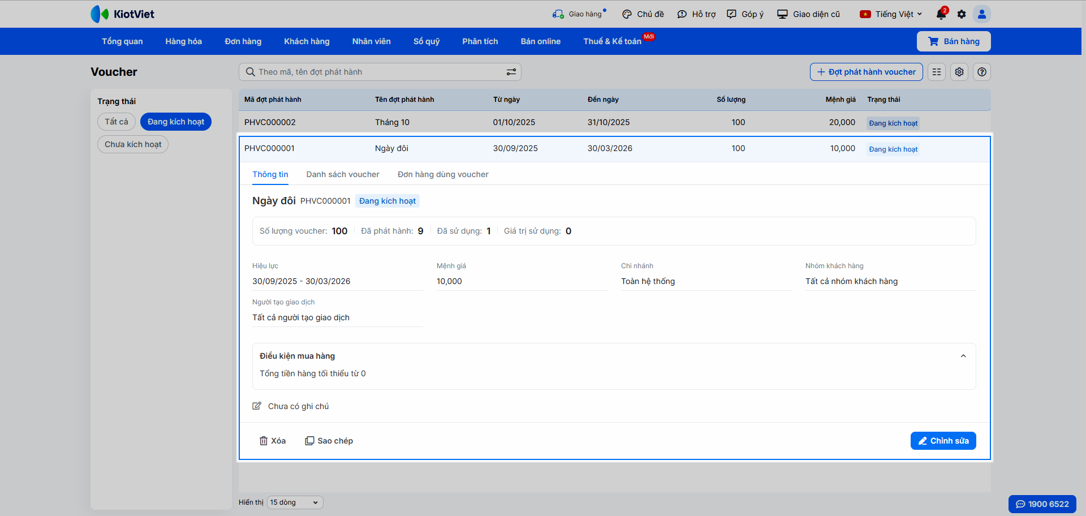Open the notifications bell icon
Viewport: 1086px width, 516px height.
[x=941, y=14]
